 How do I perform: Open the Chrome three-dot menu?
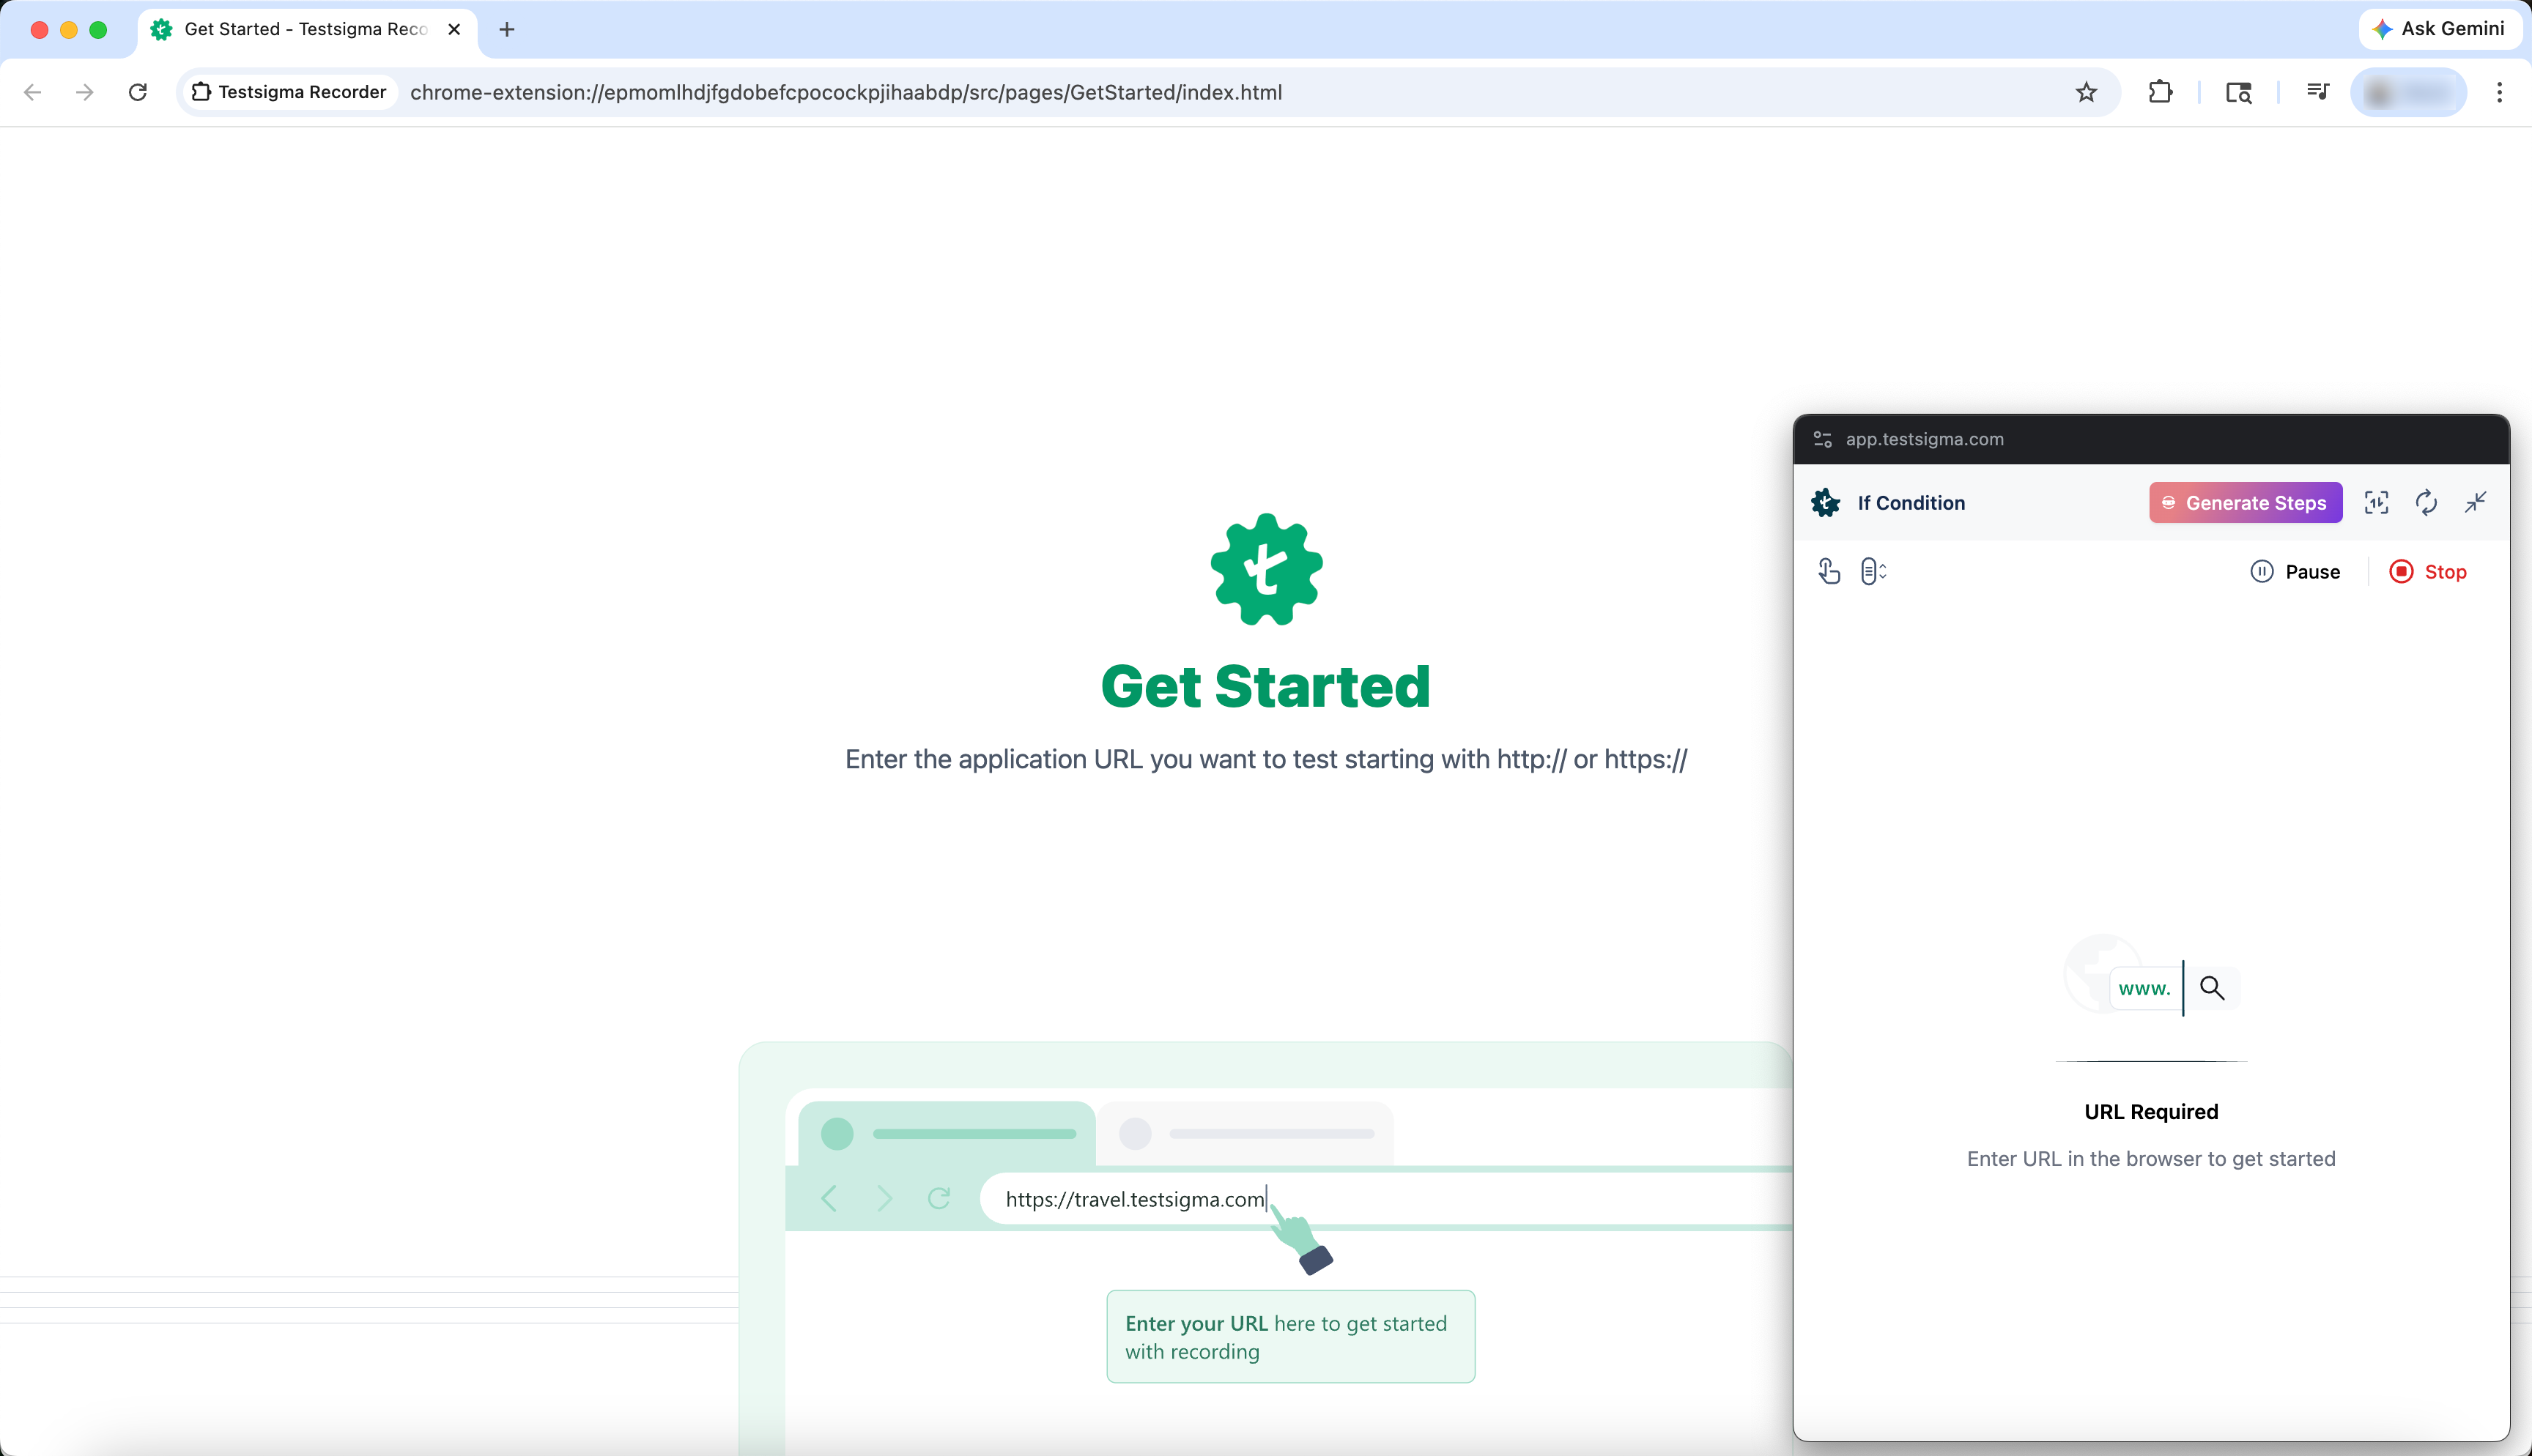(2499, 92)
